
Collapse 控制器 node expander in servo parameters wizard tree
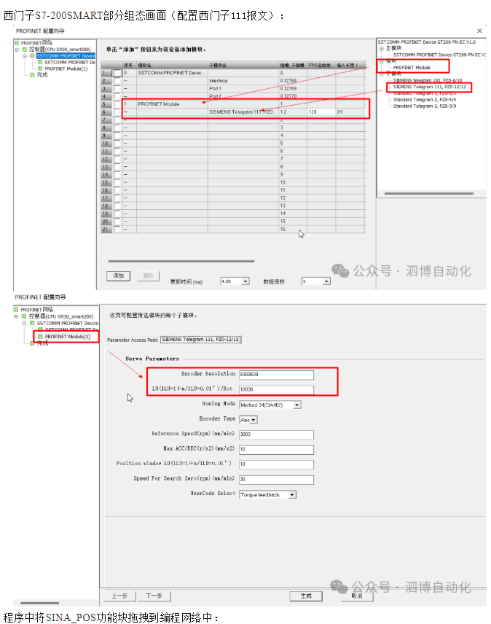click(x=16, y=317)
